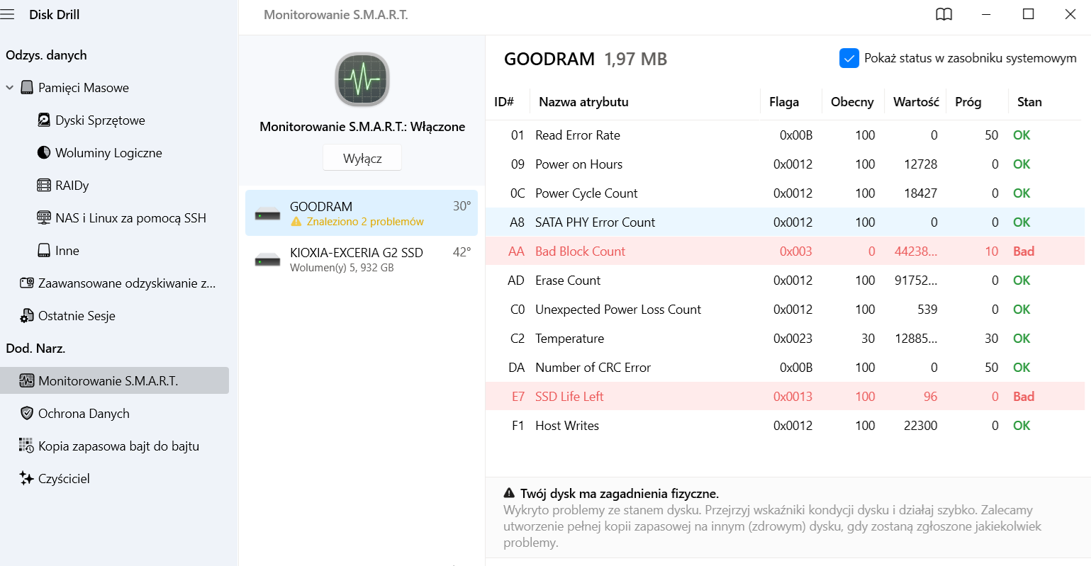Select the GOODRAM disk entry
Image resolution: width=1091 pixels, height=566 pixels.
click(x=362, y=213)
